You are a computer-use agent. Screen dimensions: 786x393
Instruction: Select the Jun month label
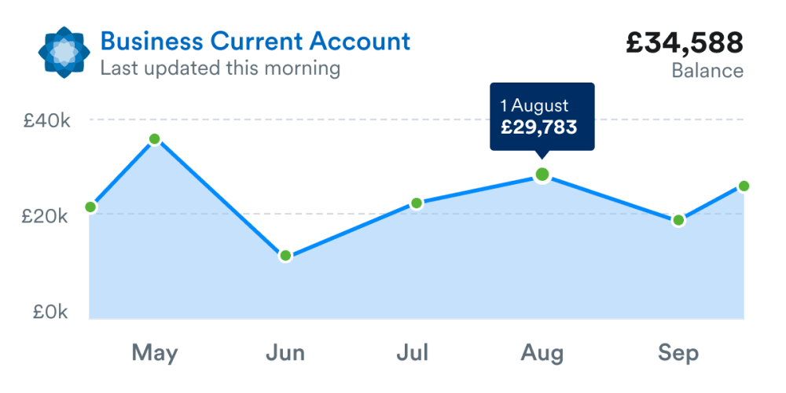coord(285,353)
